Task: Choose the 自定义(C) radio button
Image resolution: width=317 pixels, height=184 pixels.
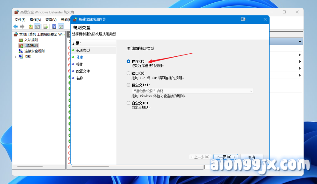Action: coord(128,103)
